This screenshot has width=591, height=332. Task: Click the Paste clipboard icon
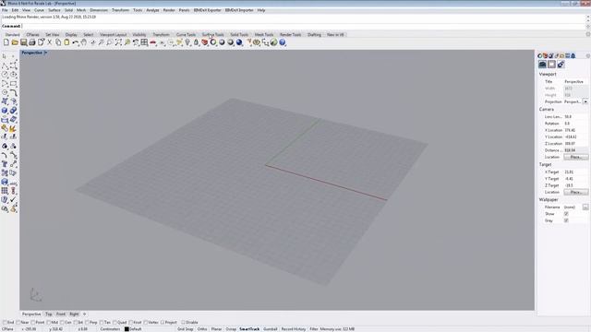click(66, 42)
